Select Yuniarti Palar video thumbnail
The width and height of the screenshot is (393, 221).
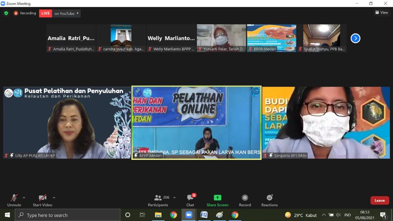click(221, 38)
